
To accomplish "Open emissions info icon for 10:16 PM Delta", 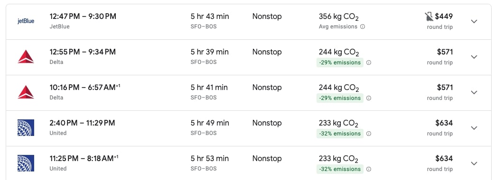I will point(369,98).
